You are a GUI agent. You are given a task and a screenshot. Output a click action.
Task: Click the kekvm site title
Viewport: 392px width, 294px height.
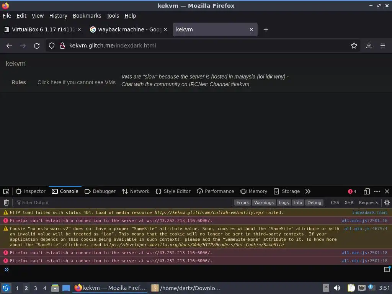tap(16, 64)
